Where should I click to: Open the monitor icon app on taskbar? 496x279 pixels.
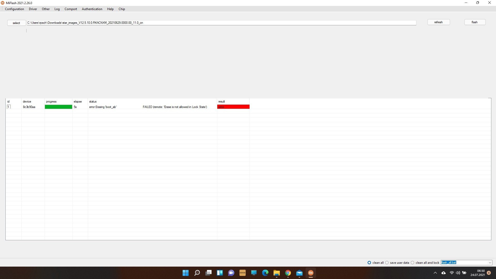[x=254, y=273]
